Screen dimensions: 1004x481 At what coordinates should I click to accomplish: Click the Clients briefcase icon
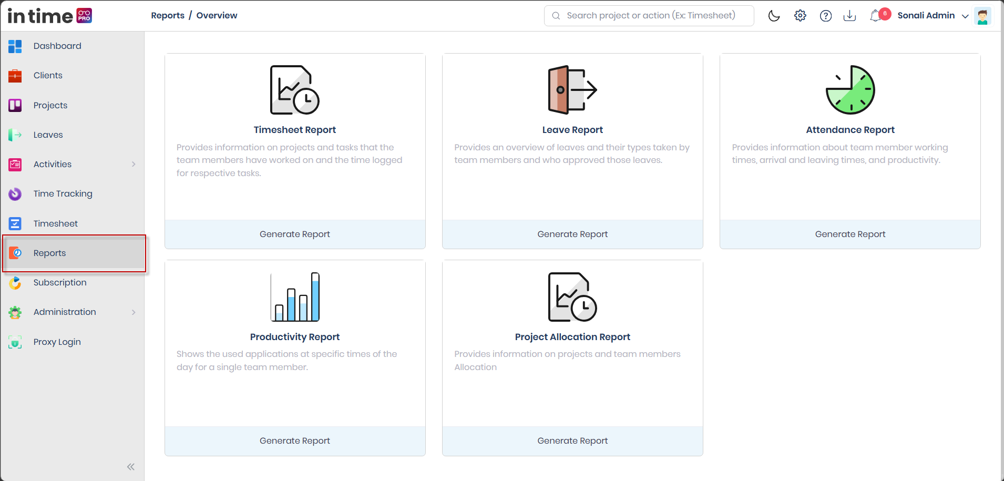coord(15,76)
